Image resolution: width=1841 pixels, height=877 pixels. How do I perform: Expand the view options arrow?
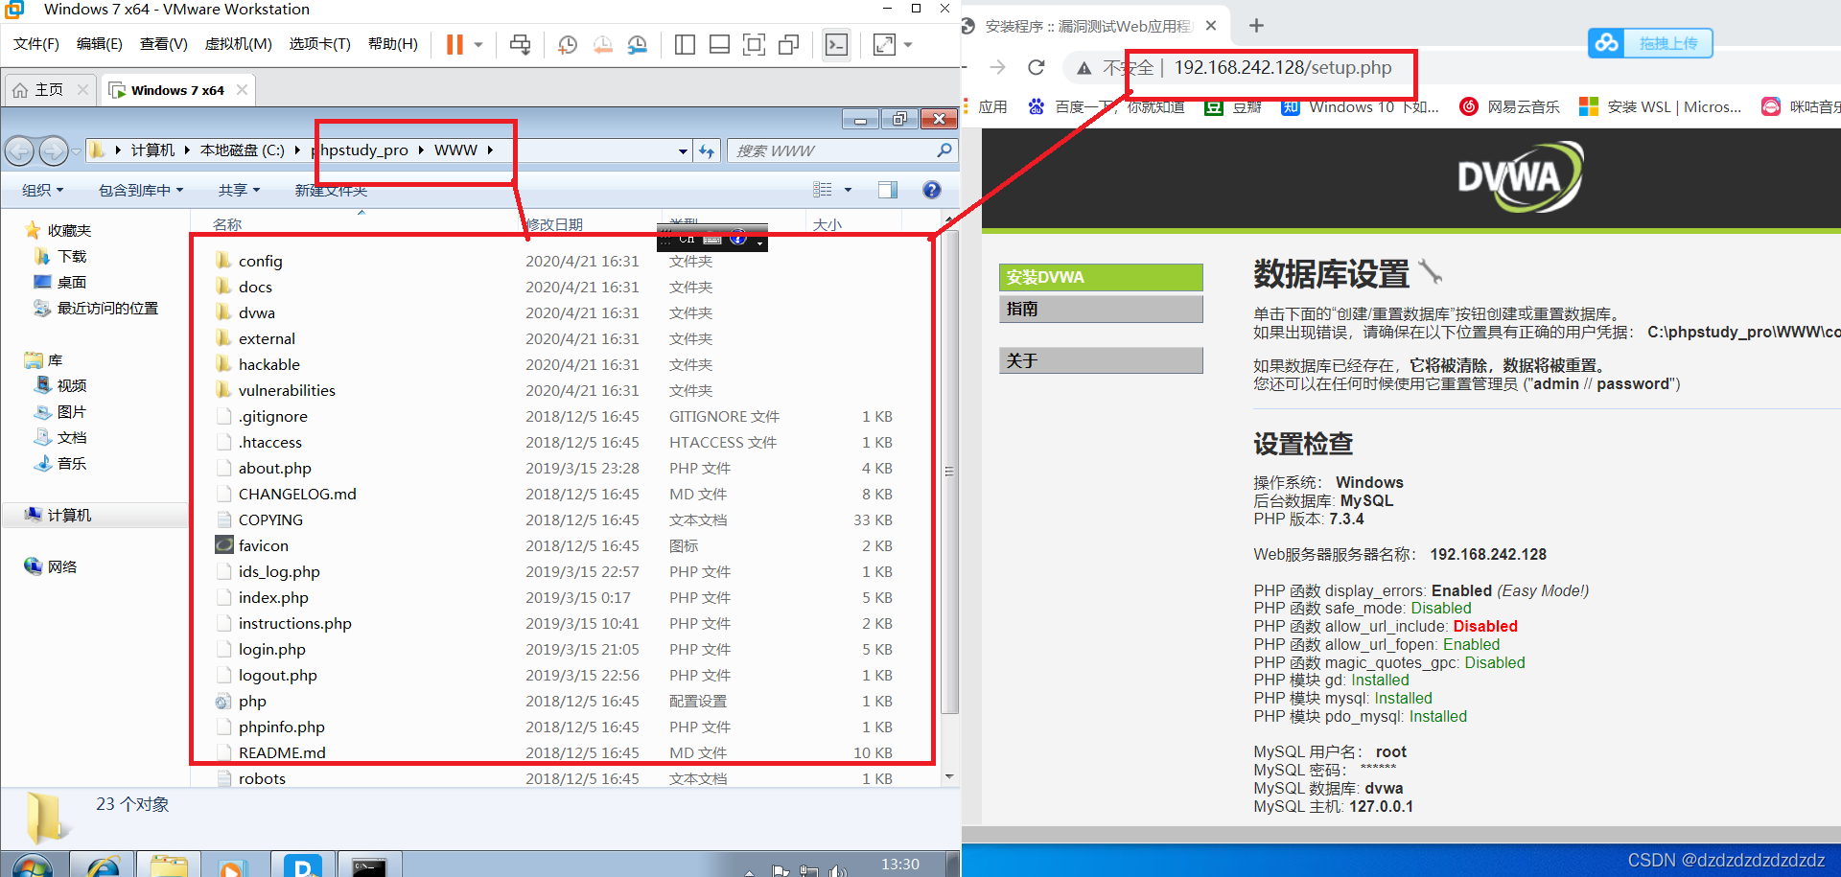pos(848,190)
